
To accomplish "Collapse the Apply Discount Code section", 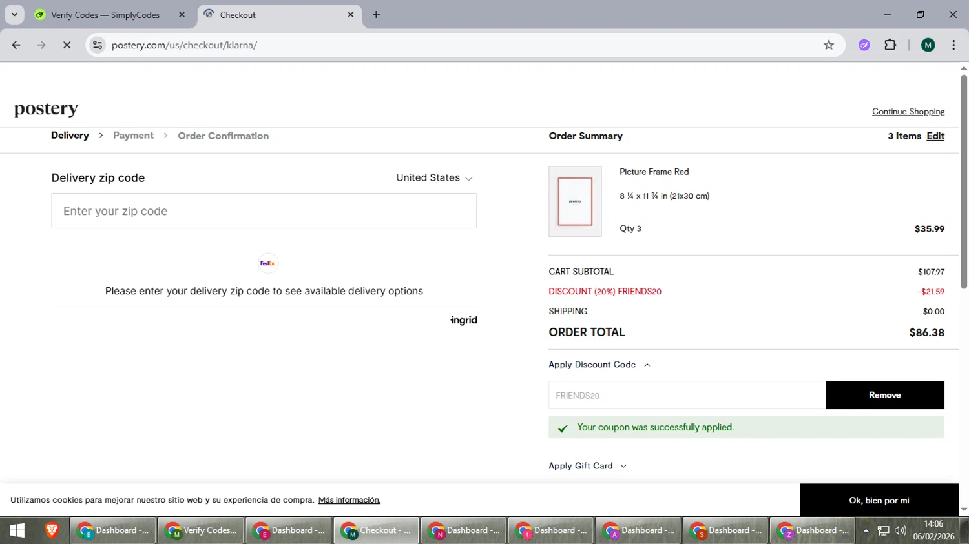I will 599,365.
